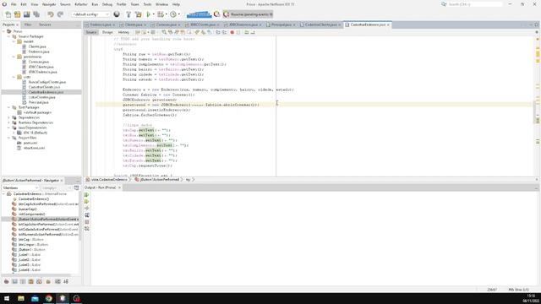Open the Run Project dropdown arrow

click(x=154, y=14)
